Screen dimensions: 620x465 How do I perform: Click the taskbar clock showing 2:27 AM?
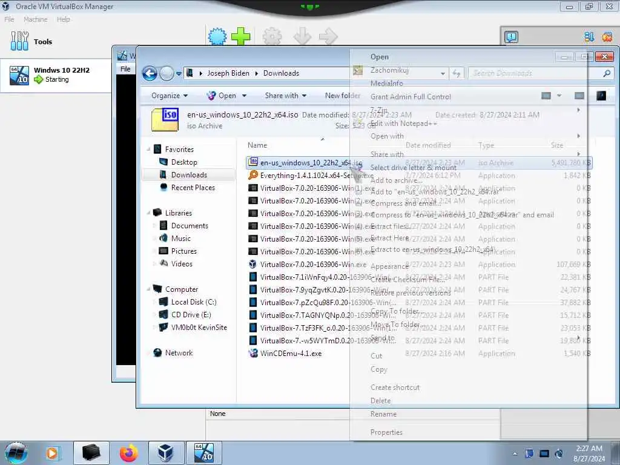589,453
